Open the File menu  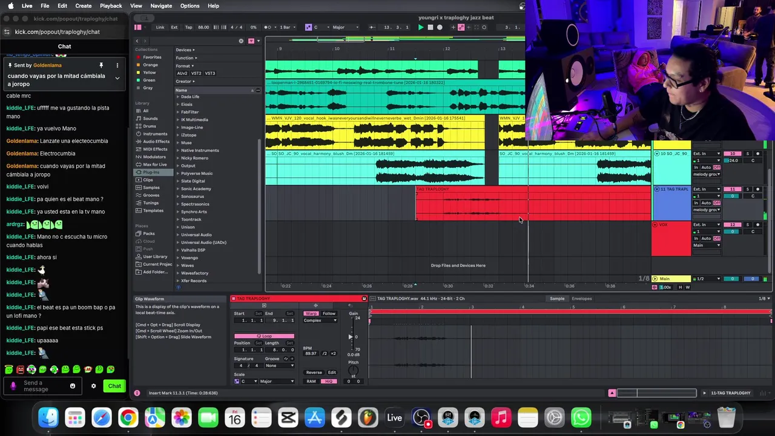[45, 5]
